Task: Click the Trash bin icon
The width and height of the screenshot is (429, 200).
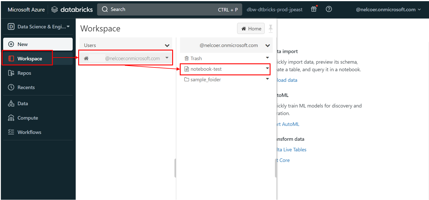Action: (x=187, y=58)
